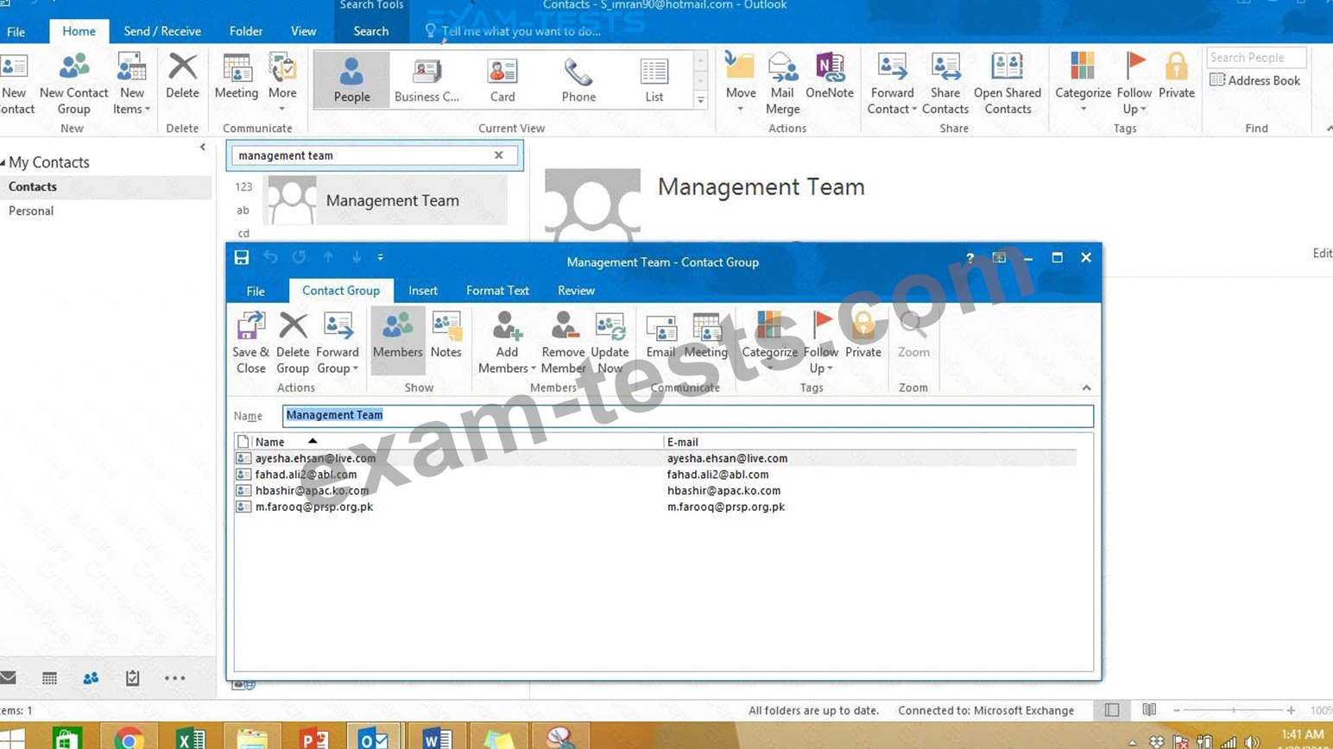Viewport: 1333px width, 749px height.
Task: Open File tab of Contact Group window
Action: coord(256,291)
